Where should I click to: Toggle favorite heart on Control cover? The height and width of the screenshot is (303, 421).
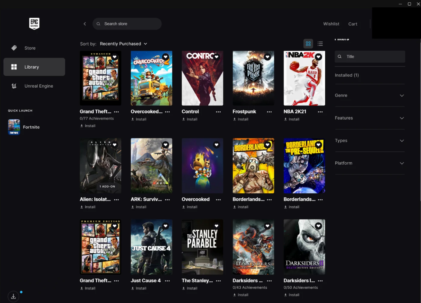coord(217,57)
